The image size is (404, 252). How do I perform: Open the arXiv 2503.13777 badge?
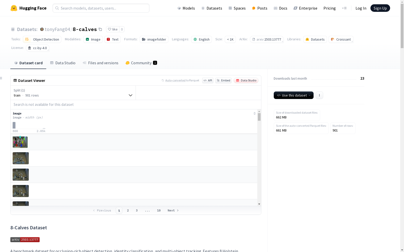click(x=25, y=240)
